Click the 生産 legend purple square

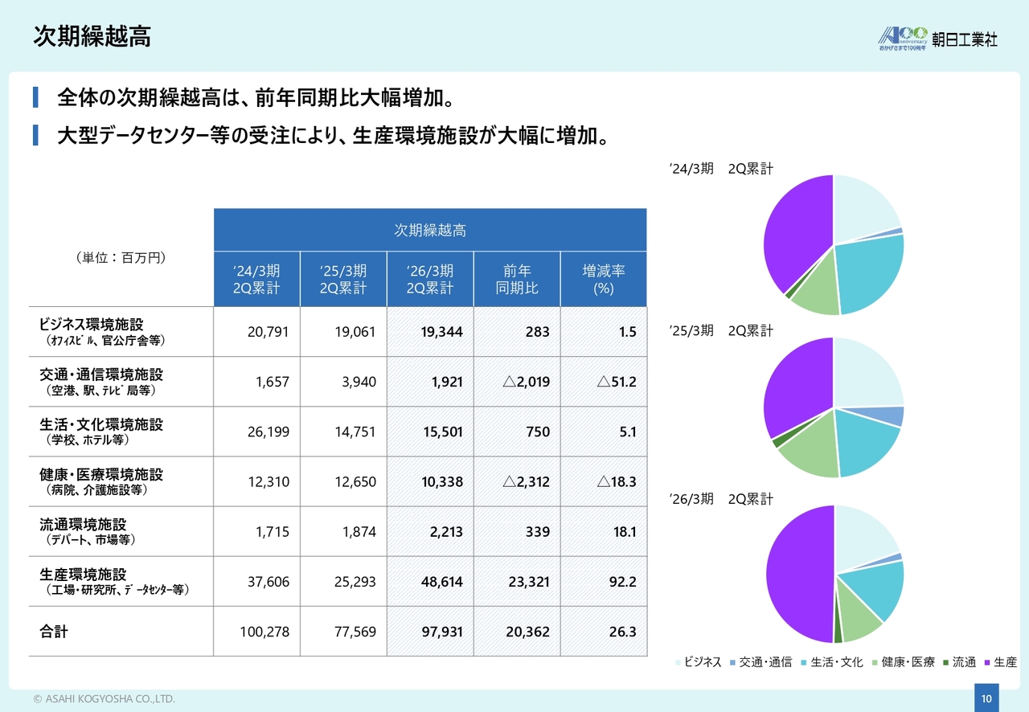986,663
